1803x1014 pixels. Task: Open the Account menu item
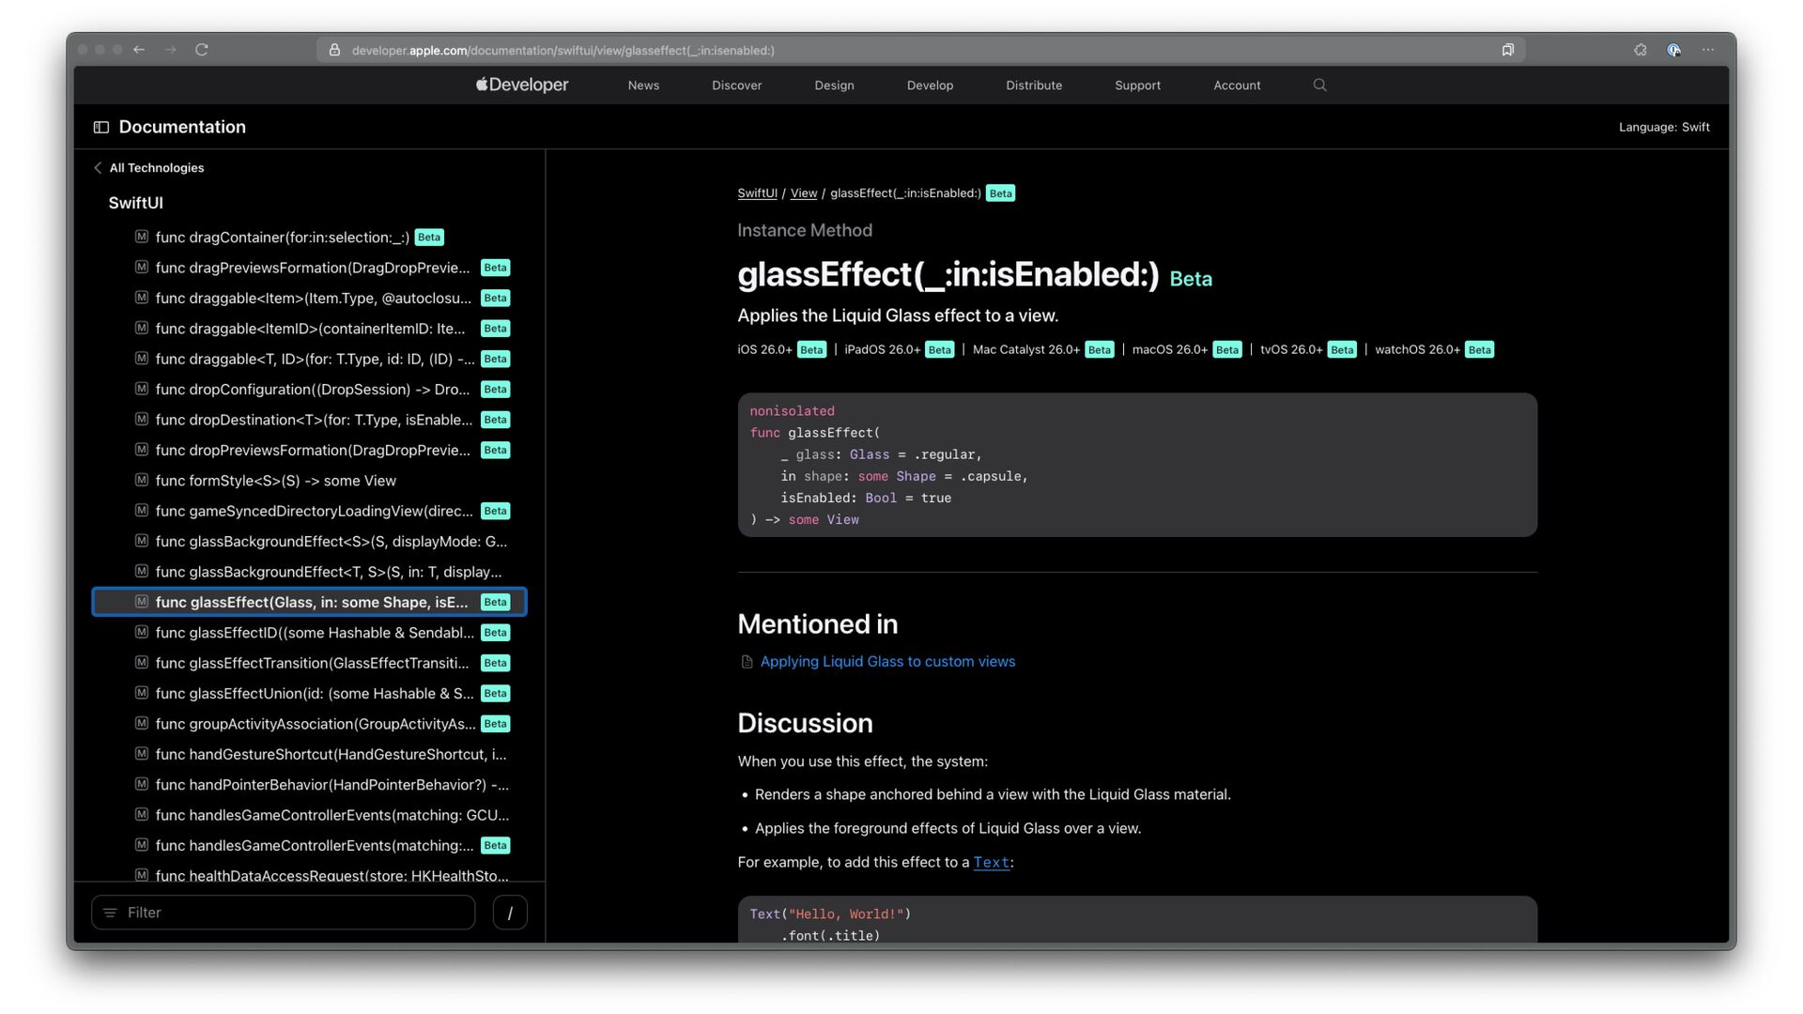(1237, 84)
